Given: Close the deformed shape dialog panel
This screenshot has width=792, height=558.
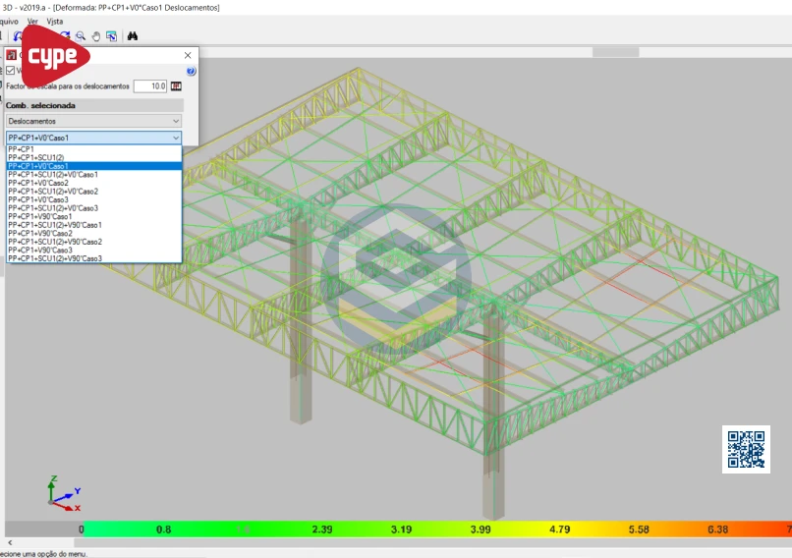Looking at the screenshot, I should (x=188, y=55).
